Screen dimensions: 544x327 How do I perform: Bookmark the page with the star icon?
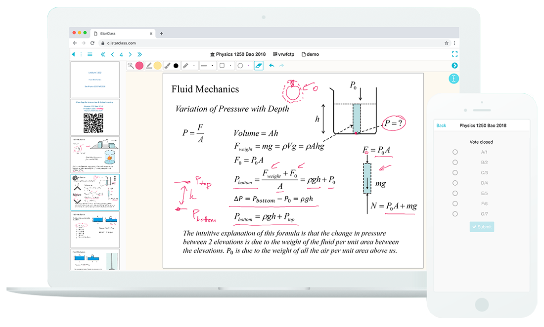pyautogui.click(x=447, y=43)
